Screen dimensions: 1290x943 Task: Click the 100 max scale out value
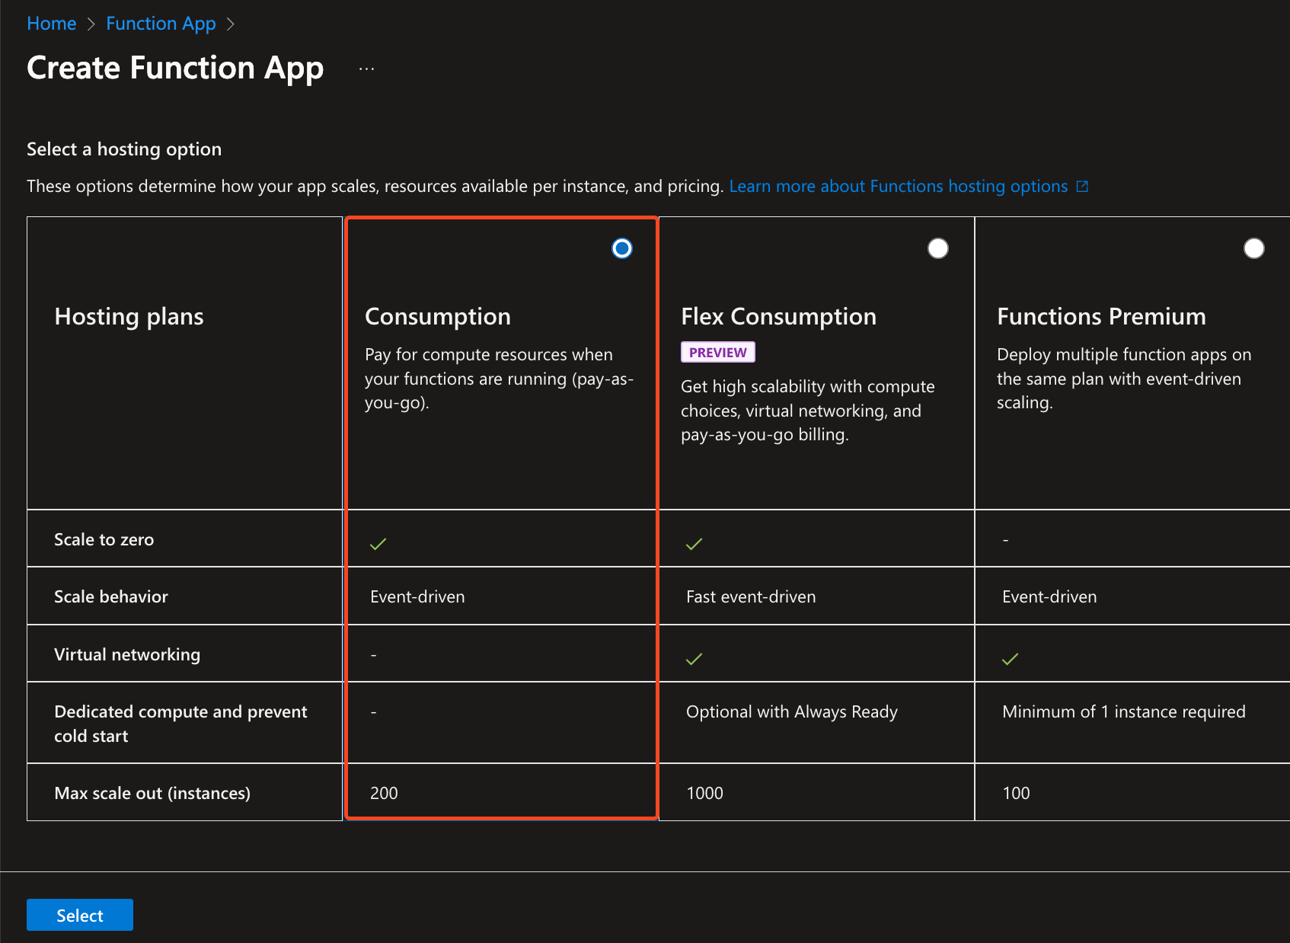(1016, 794)
